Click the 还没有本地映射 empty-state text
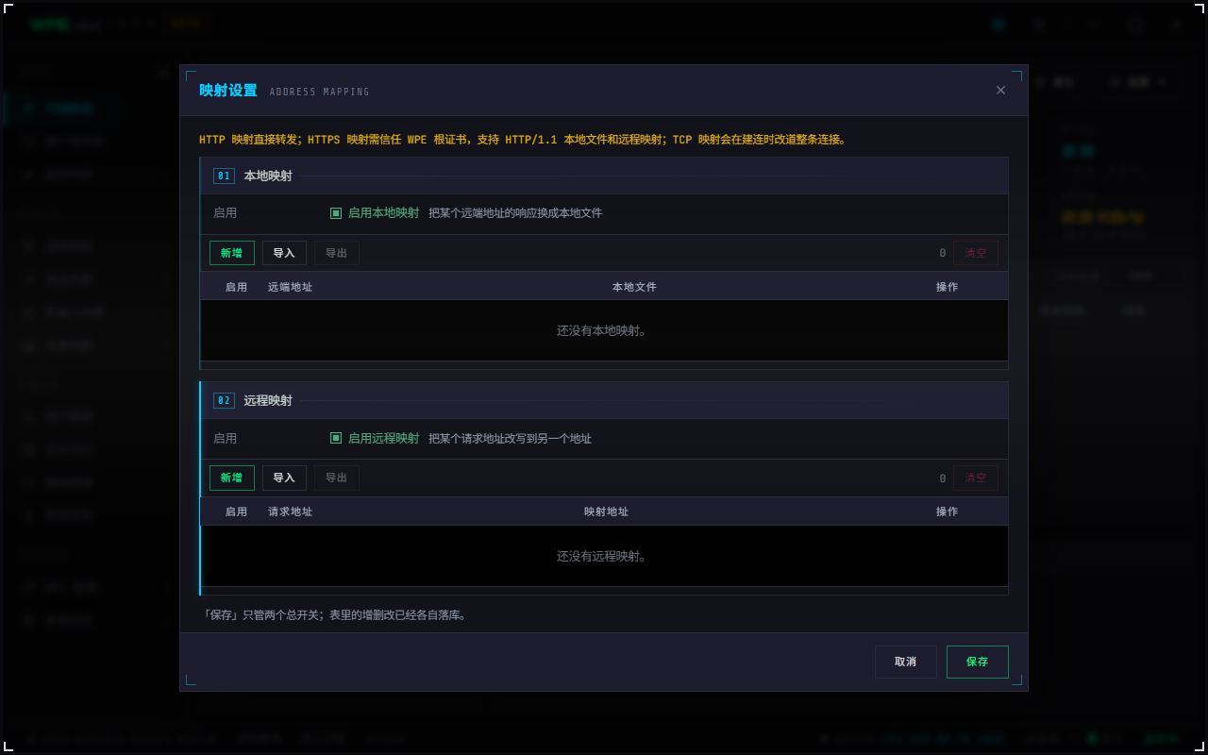The height and width of the screenshot is (755, 1208). pos(602,331)
